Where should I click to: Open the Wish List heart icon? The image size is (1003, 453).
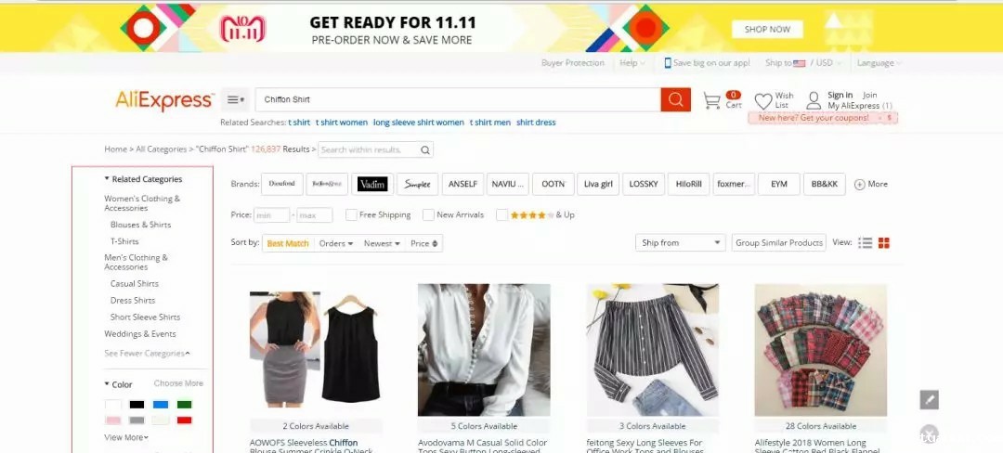(763, 101)
